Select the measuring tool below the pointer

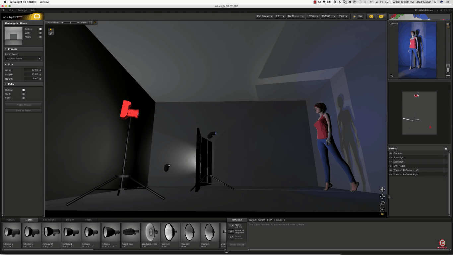(51, 34)
